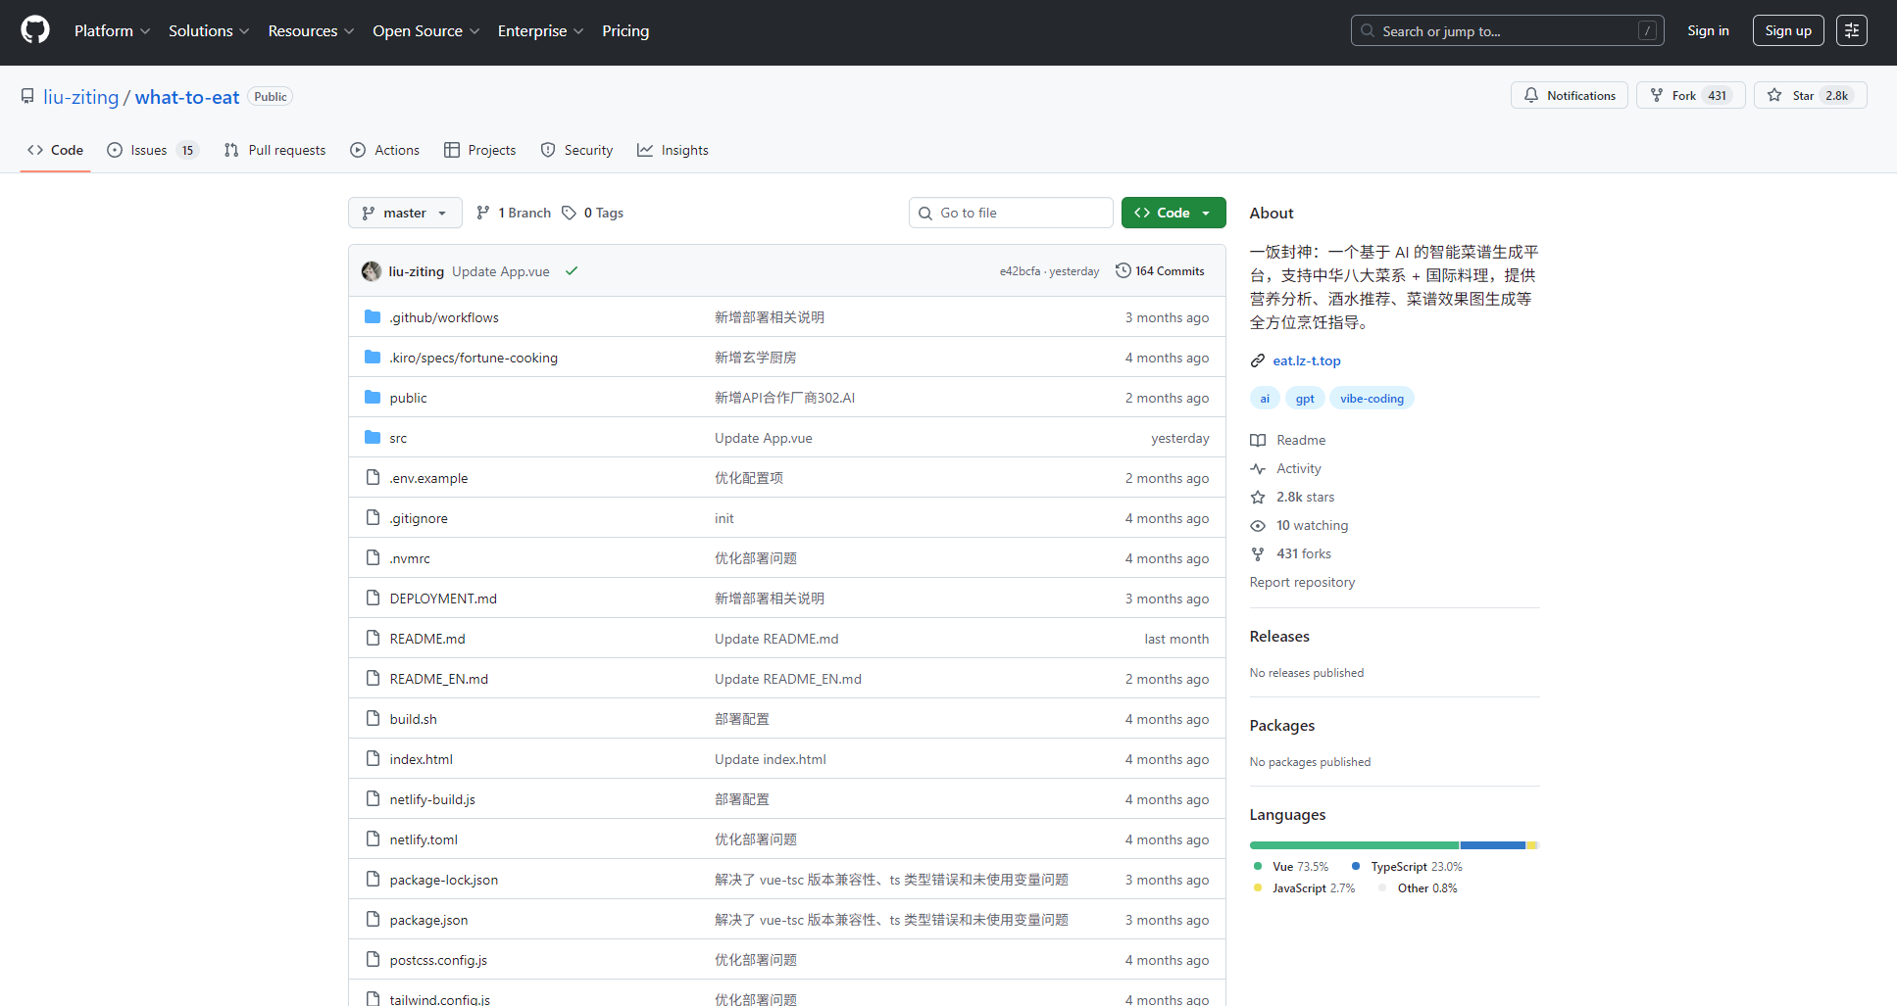Star the what-to-eat repository
1897x1006 pixels.
click(1809, 95)
